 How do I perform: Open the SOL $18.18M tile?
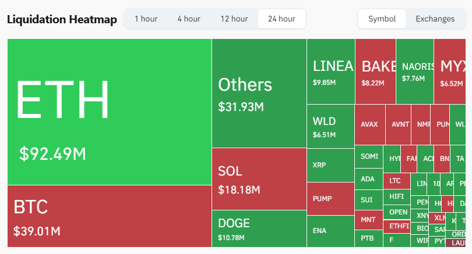click(259, 179)
